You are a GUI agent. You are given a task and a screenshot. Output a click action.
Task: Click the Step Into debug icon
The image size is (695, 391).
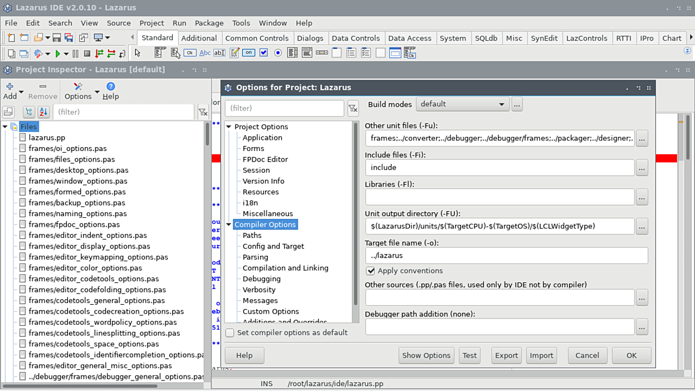[99, 53]
